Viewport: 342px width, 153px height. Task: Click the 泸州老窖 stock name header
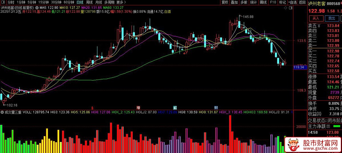317,4
